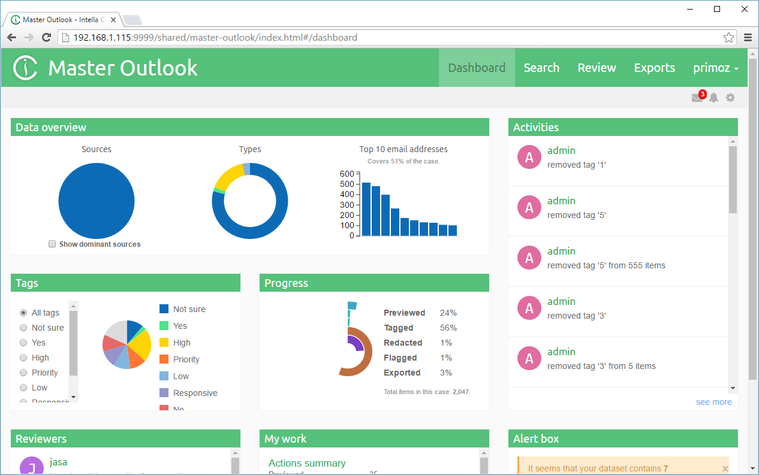Viewport: 759px width, 475px height.
Task: Open the Actions summary link
Action: [308, 462]
